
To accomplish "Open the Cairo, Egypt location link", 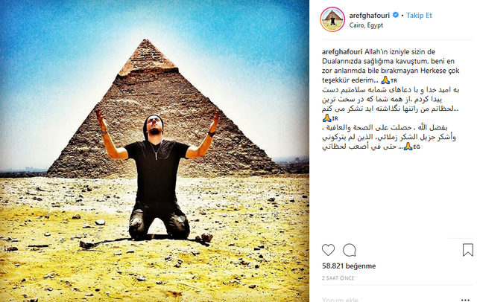I will pyautogui.click(x=366, y=25).
